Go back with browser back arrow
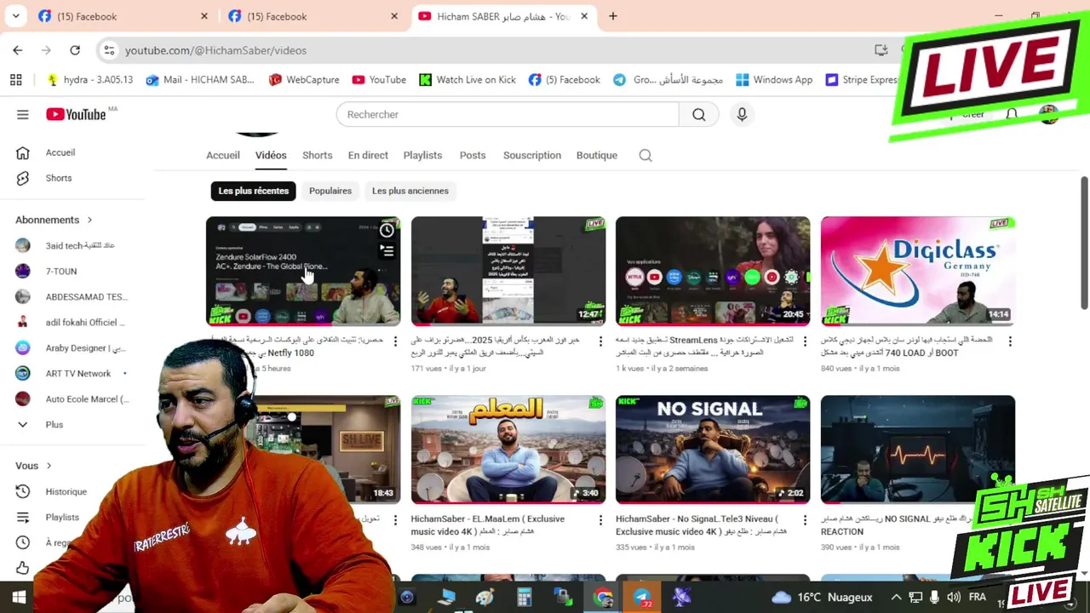The height and width of the screenshot is (613, 1090). tap(18, 50)
